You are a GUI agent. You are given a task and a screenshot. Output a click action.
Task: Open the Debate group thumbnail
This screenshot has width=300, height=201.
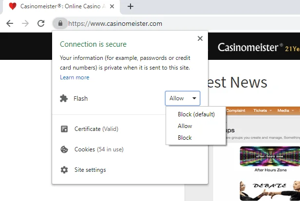pyautogui.click(x=270, y=190)
